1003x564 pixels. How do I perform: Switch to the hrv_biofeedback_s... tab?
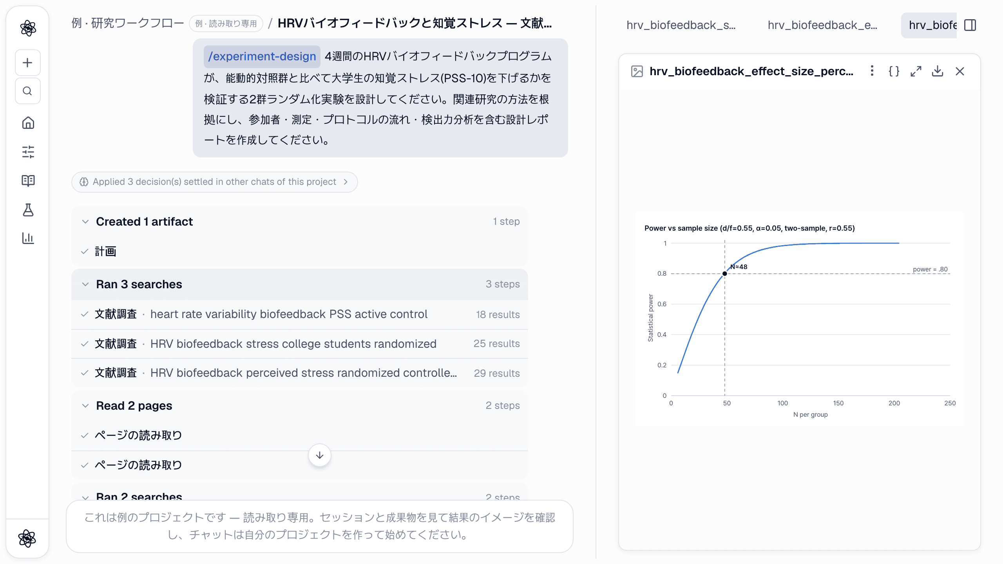click(x=681, y=25)
